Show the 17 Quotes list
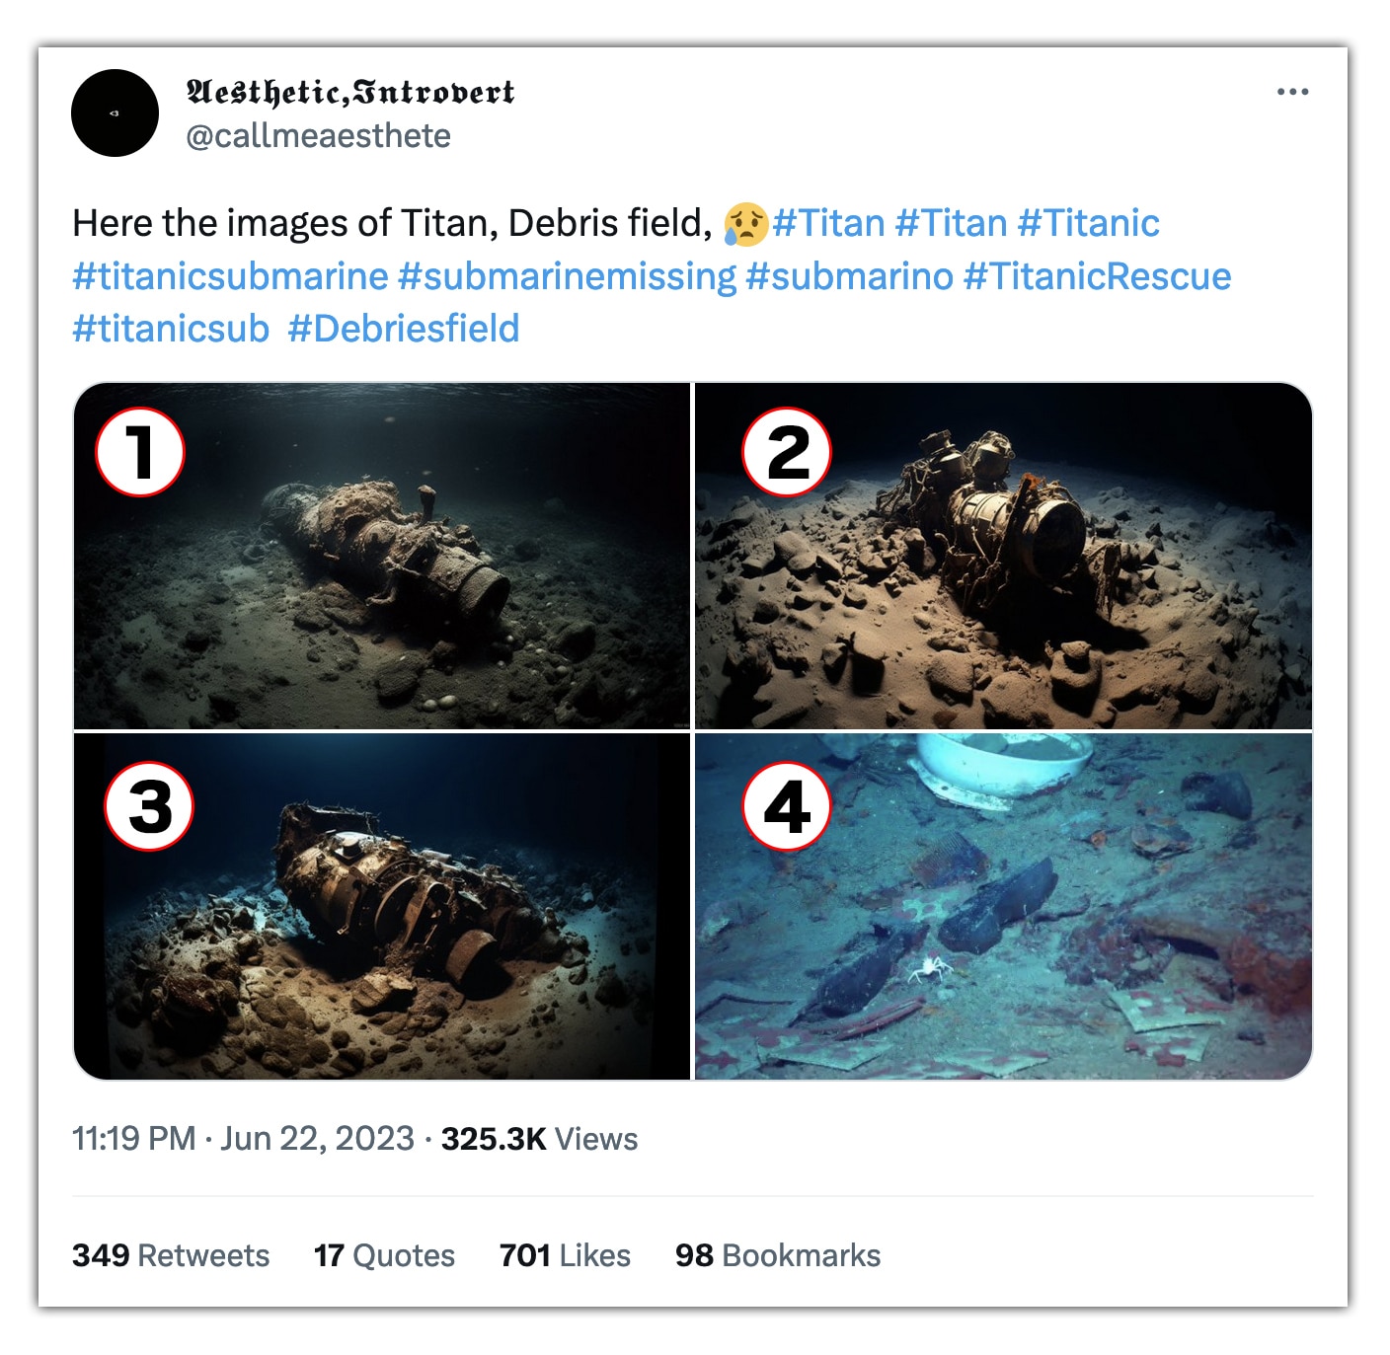1390x1355 pixels. [384, 1255]
